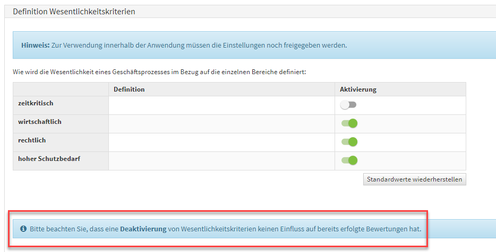Click the zeitkritisch row label
The image size is (496, 252).
(x=36, y=103)
